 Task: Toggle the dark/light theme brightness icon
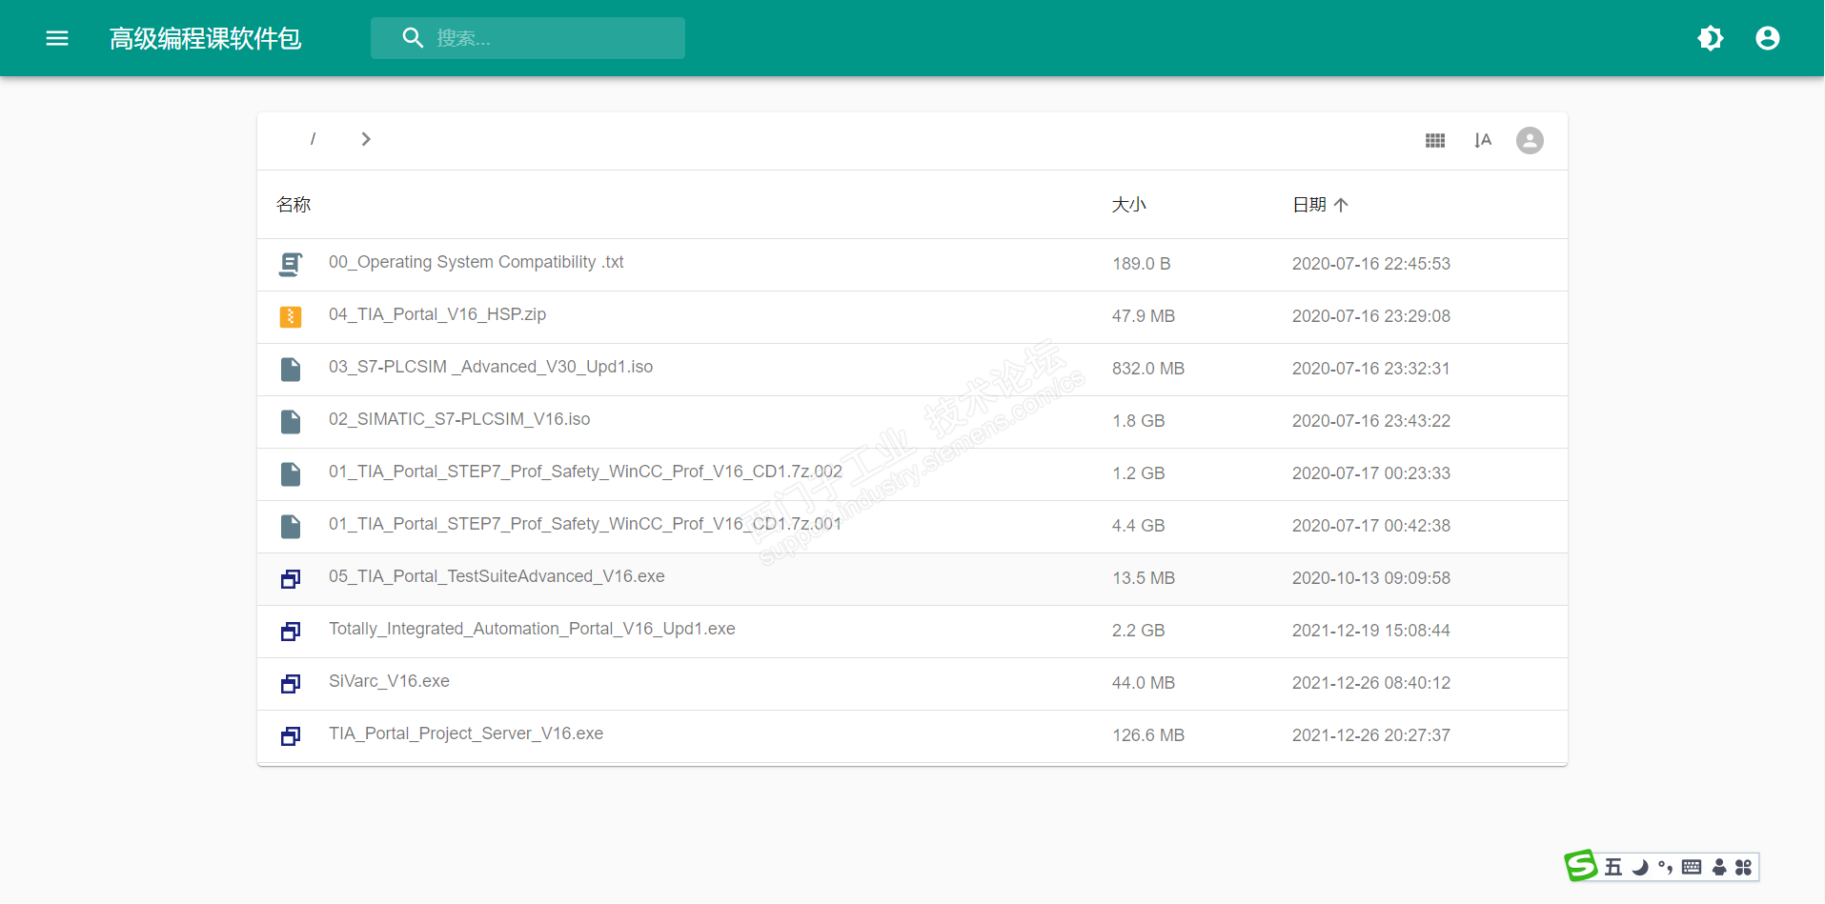[1711, 38]
